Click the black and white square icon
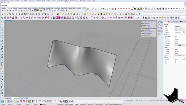Image resolution: width=186 pixels, height=105 pixels. coord(58,14)
